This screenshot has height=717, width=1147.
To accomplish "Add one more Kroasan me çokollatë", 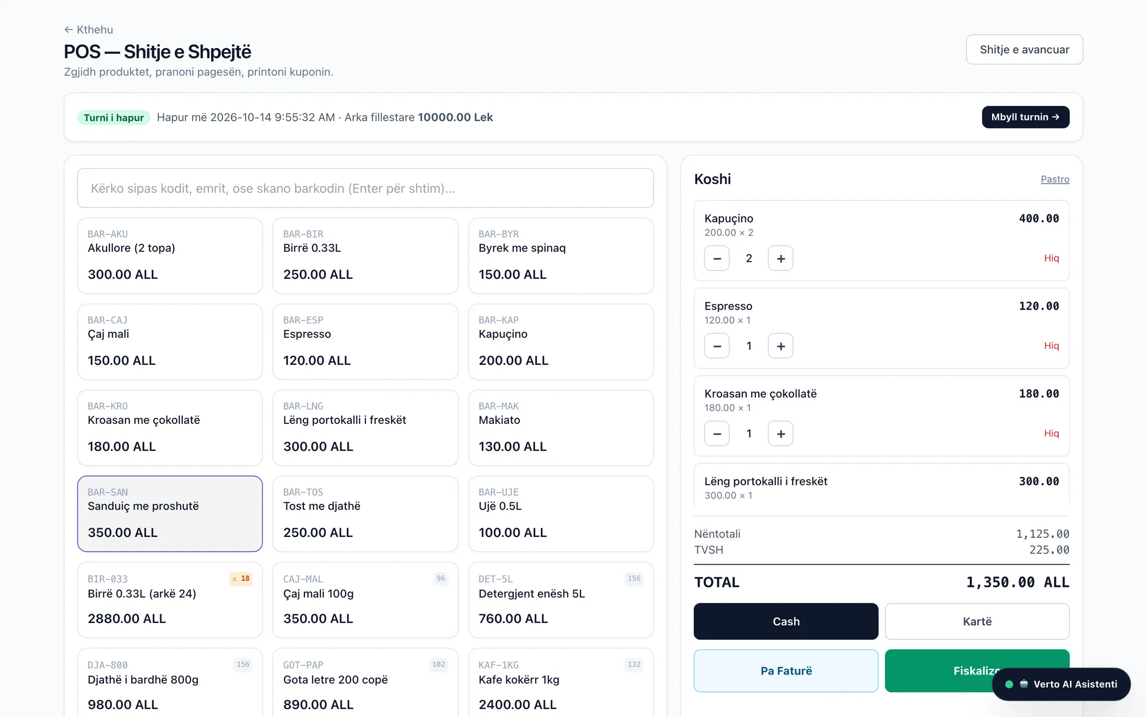I will (x=781, y=434).
